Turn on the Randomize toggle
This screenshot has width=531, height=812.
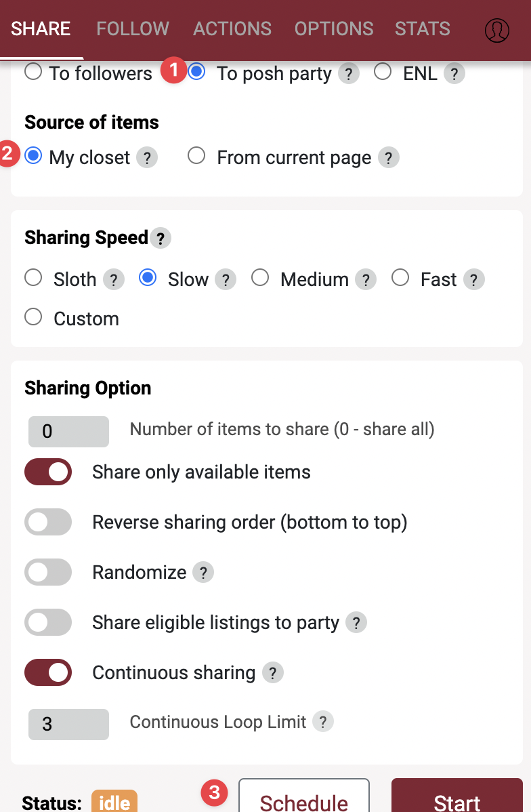tap(48, 573)
